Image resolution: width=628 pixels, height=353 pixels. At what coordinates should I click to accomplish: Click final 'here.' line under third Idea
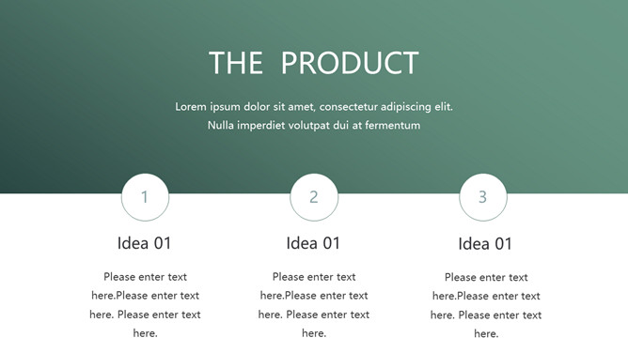click(486, 333)
